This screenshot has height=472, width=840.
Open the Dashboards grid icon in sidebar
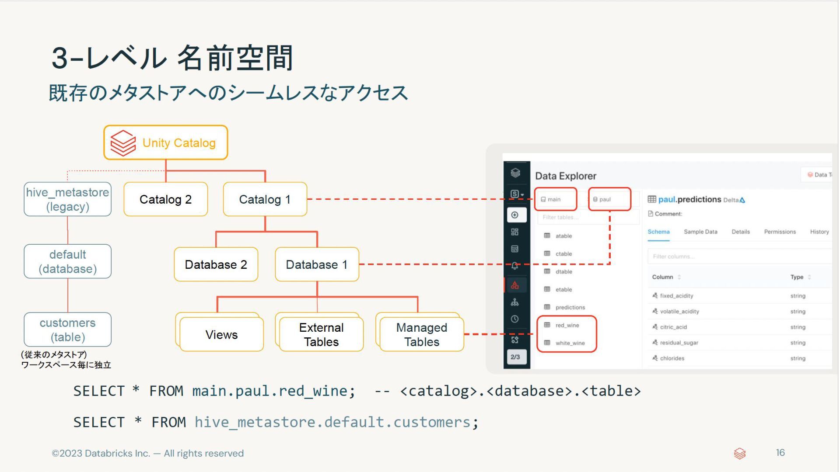[515, 232]
